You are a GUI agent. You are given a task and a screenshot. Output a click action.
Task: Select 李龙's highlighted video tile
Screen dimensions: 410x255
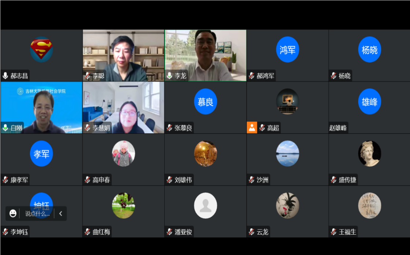(x=206, y=55)
